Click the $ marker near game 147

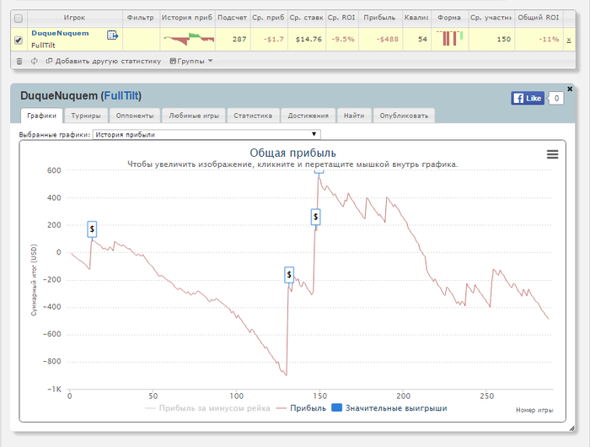click(x=316, y=217)
